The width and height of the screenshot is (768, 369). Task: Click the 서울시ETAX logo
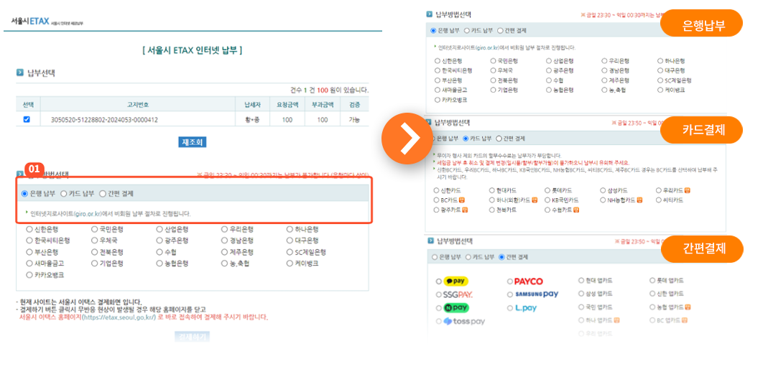click(29, 22)
